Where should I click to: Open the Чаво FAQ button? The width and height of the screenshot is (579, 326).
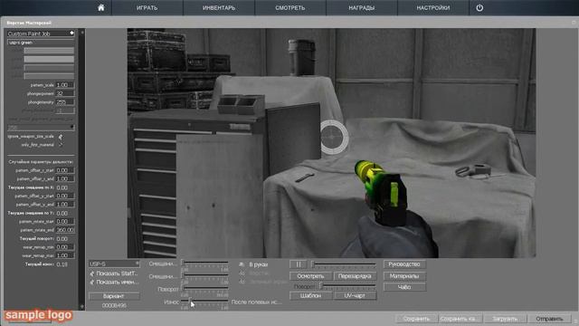point(404,287)
